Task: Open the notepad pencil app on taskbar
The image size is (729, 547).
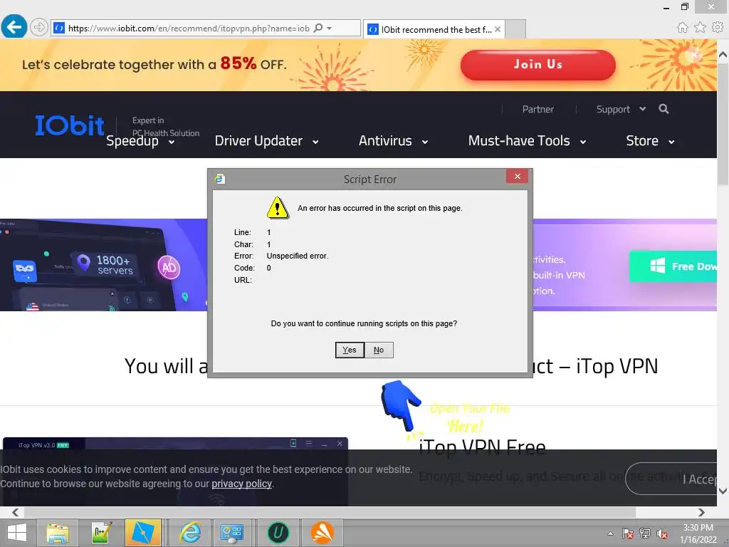Action: click(101, 533)
